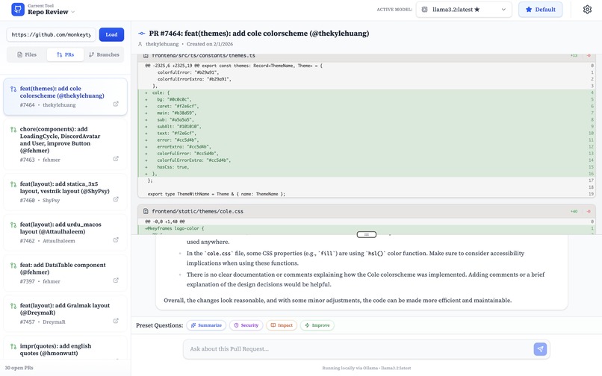The image size is (602, 376).
Task: Open PR #7462 external link icon
Action: click(116, 240)
